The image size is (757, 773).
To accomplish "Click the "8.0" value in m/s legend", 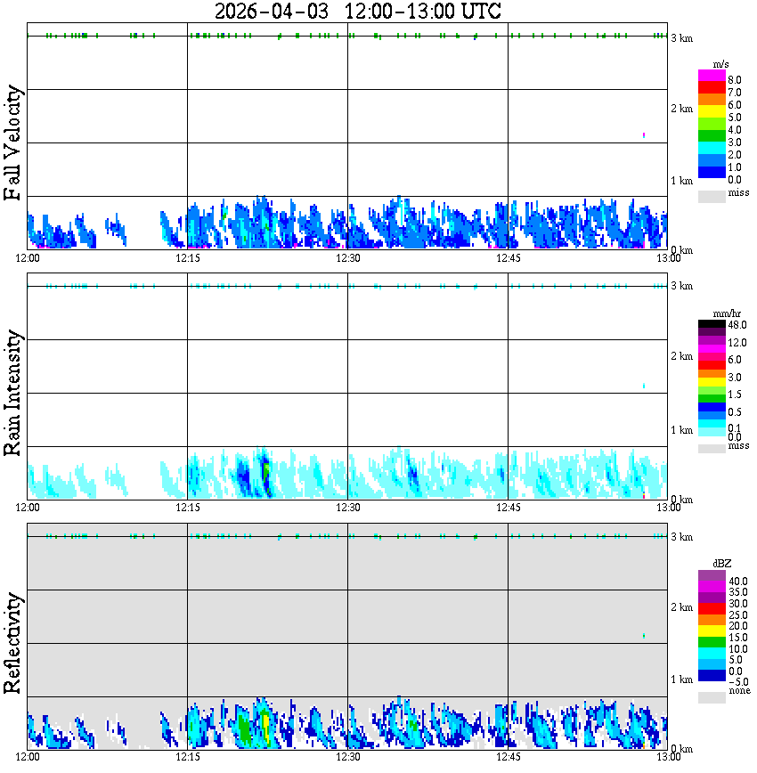I will tap(735, 80).
